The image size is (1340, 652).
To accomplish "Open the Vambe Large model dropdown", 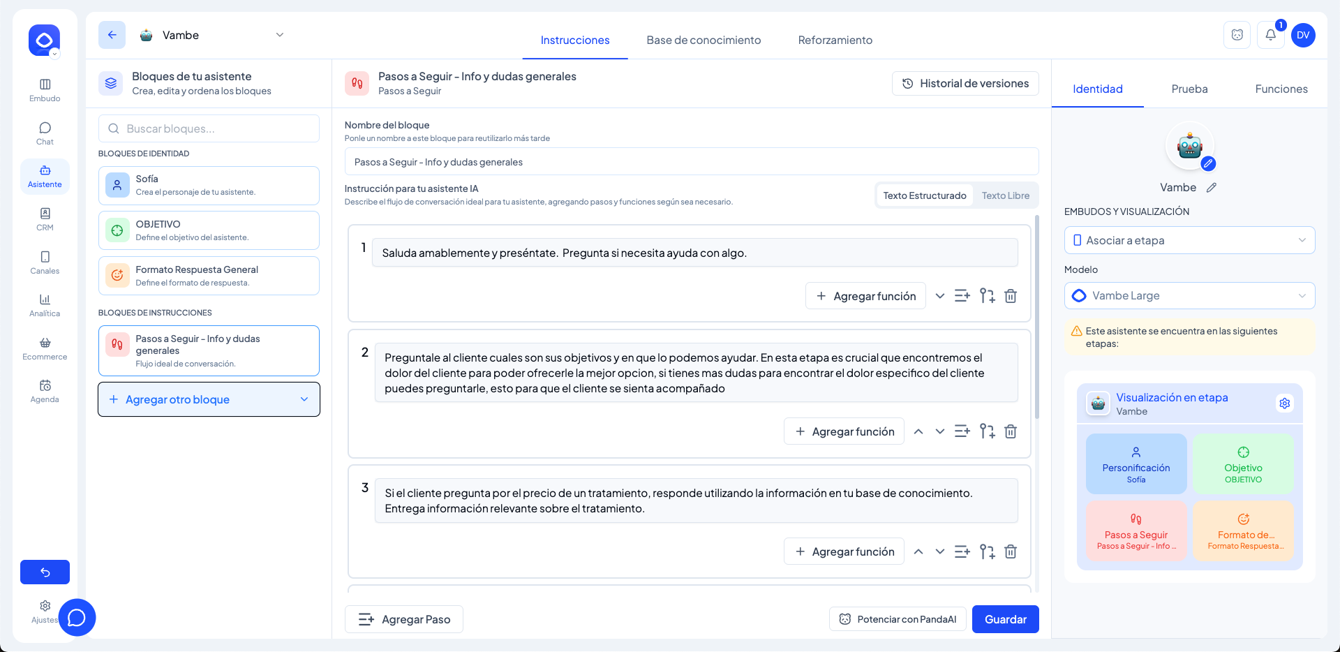I will point(1189,295).
